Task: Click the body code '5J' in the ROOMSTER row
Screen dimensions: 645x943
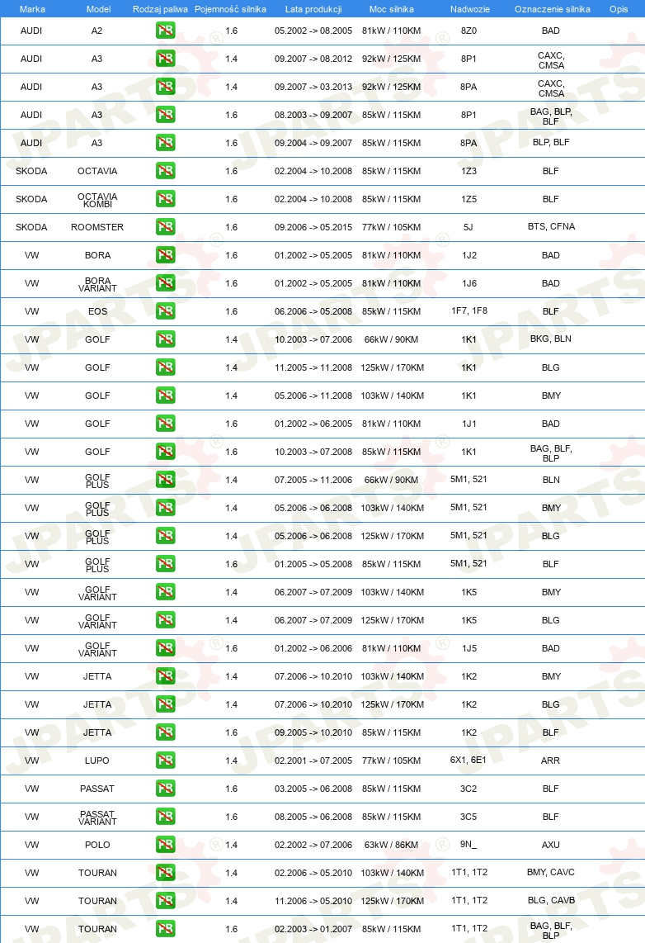Action: click(468, 227)
